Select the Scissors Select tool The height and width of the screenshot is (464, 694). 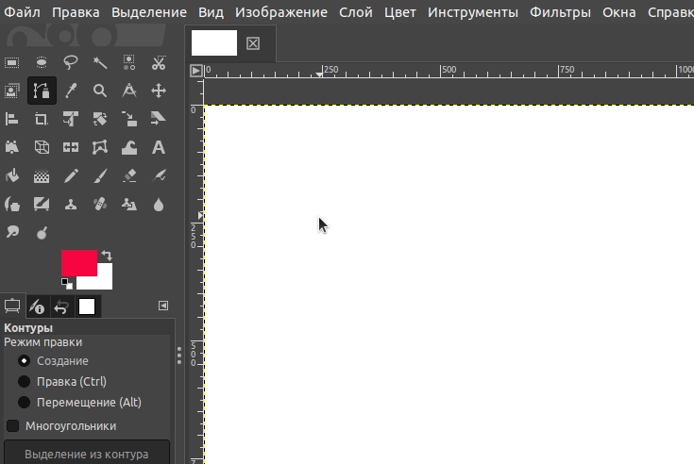click(159, 63)
